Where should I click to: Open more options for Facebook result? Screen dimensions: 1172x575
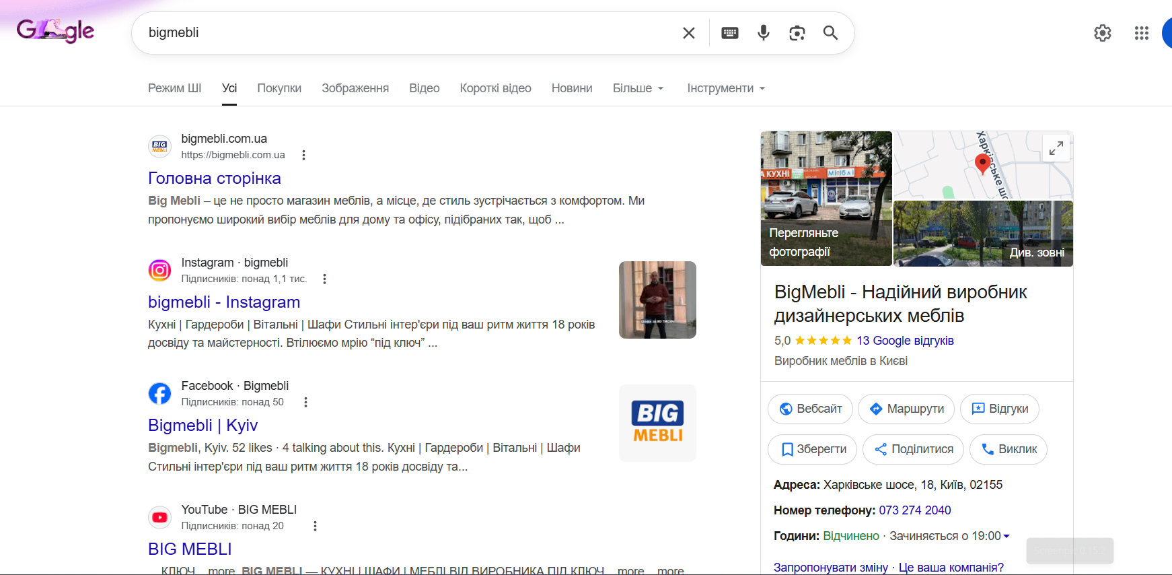306,402
